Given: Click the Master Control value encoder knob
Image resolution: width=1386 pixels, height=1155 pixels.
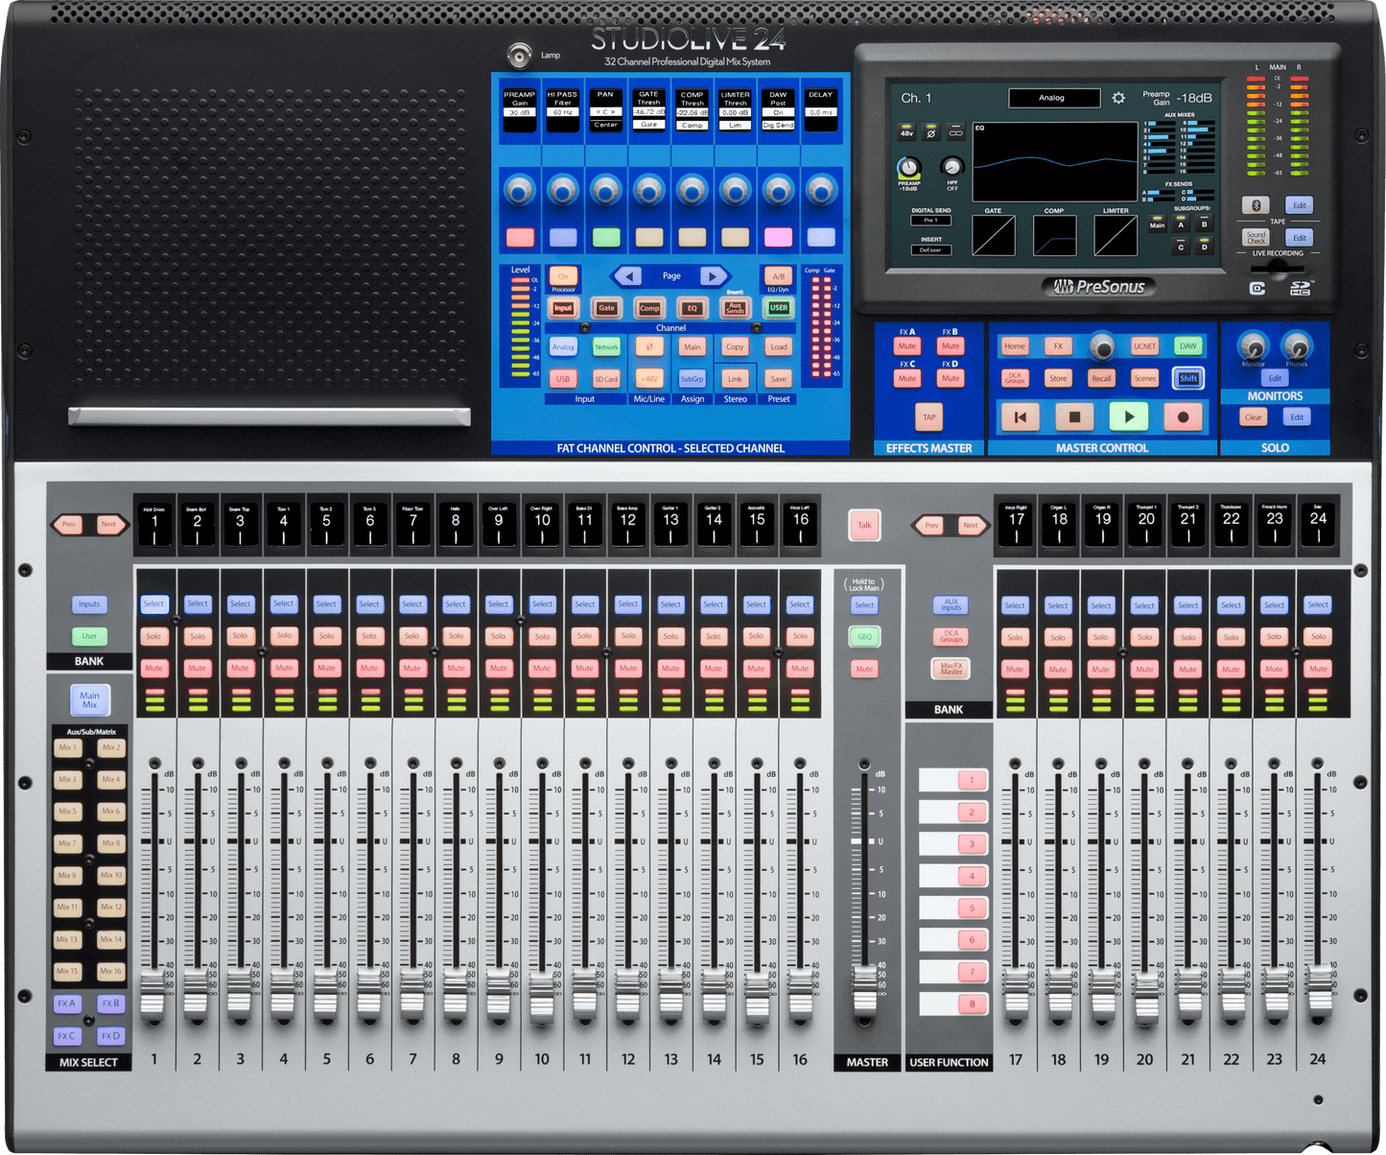Looking at the screenshot, I should pos(1102,345).
